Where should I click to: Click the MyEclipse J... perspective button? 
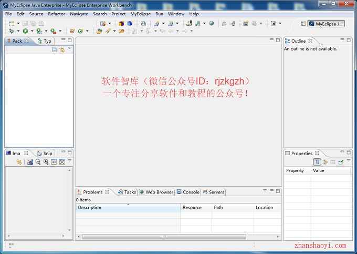coord(326,24)
